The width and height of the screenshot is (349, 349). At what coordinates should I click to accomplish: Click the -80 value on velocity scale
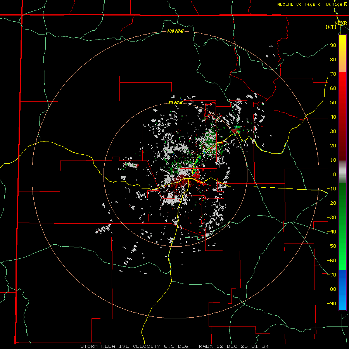[x=332, y=289]
